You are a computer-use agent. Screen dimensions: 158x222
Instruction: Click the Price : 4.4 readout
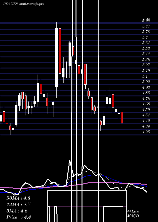[x=19, y=217]
